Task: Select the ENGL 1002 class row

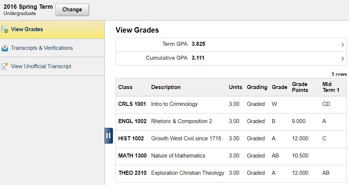Action: click(x=132, y=121)
